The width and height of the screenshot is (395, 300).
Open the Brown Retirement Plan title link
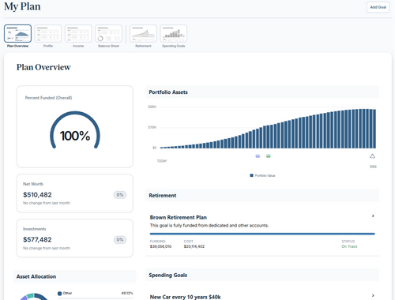tap(179, 217)
